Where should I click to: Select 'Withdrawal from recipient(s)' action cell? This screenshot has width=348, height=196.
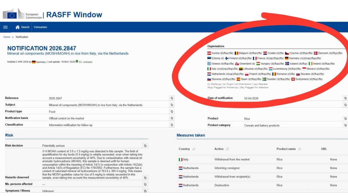232,177
